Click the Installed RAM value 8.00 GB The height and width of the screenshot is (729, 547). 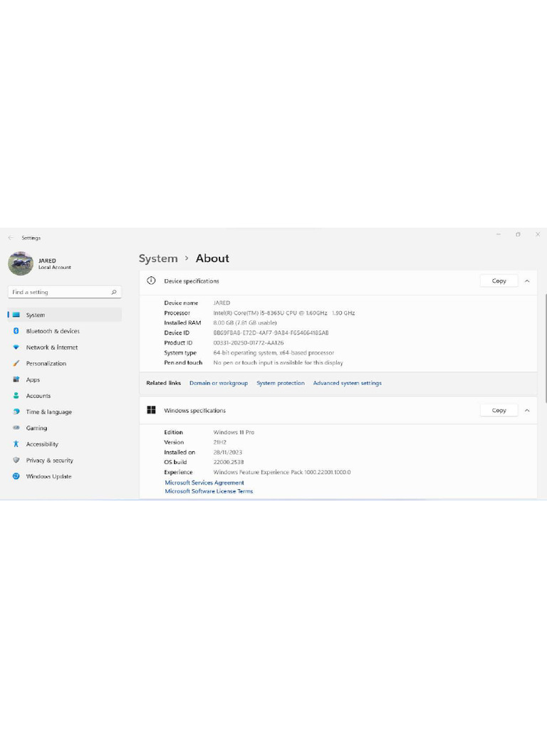245,322
